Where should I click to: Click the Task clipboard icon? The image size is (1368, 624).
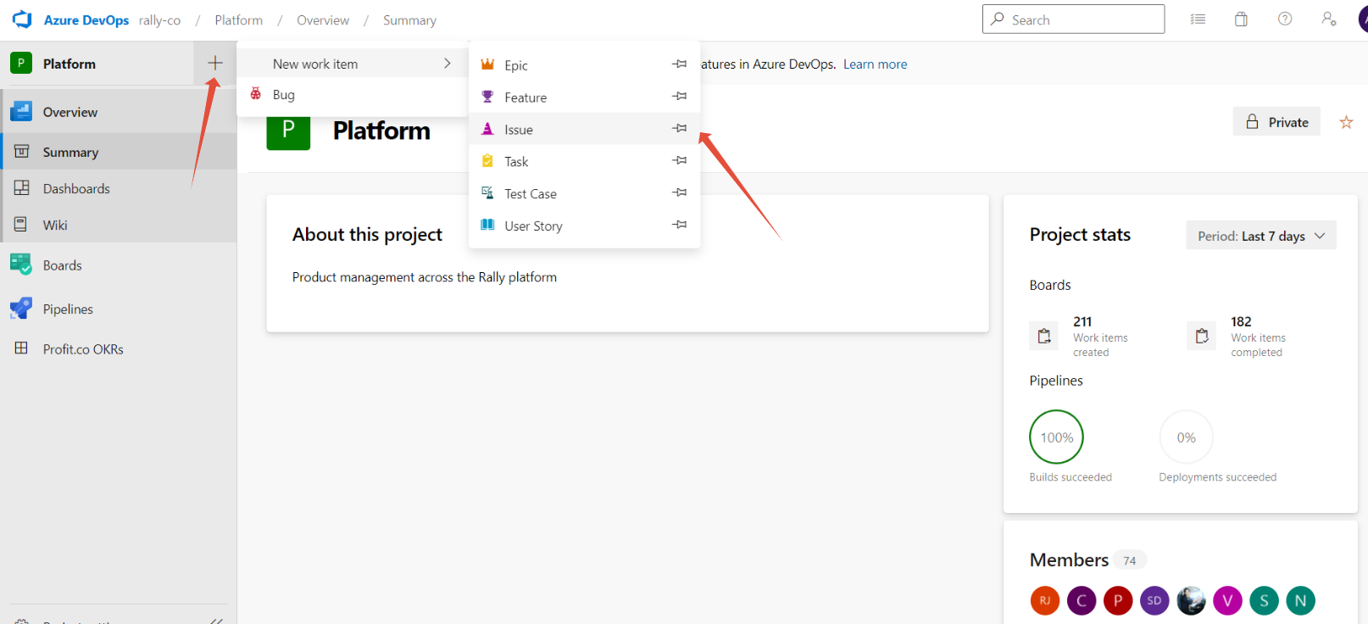(487, 161)
